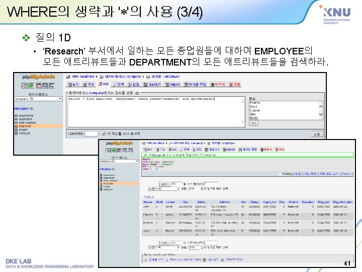The height and width of the screenshot is (272, 362).
Task: Open the project table in the upper sidebar
Action: pos(23,130)
